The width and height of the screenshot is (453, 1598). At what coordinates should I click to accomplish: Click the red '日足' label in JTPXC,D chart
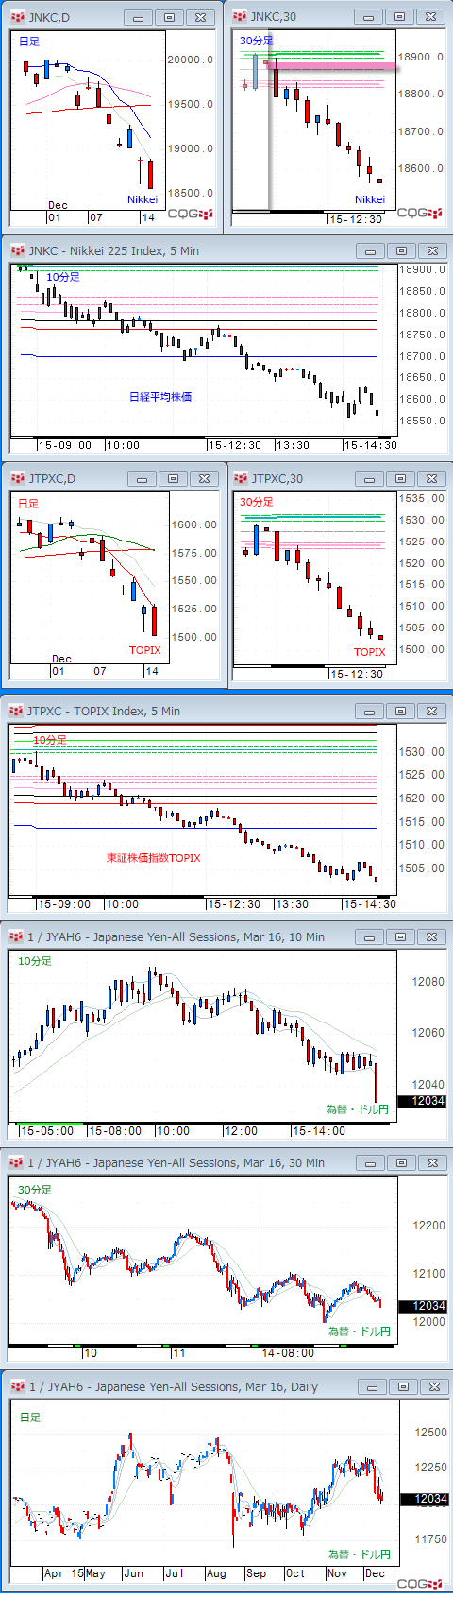coord(29,504)
